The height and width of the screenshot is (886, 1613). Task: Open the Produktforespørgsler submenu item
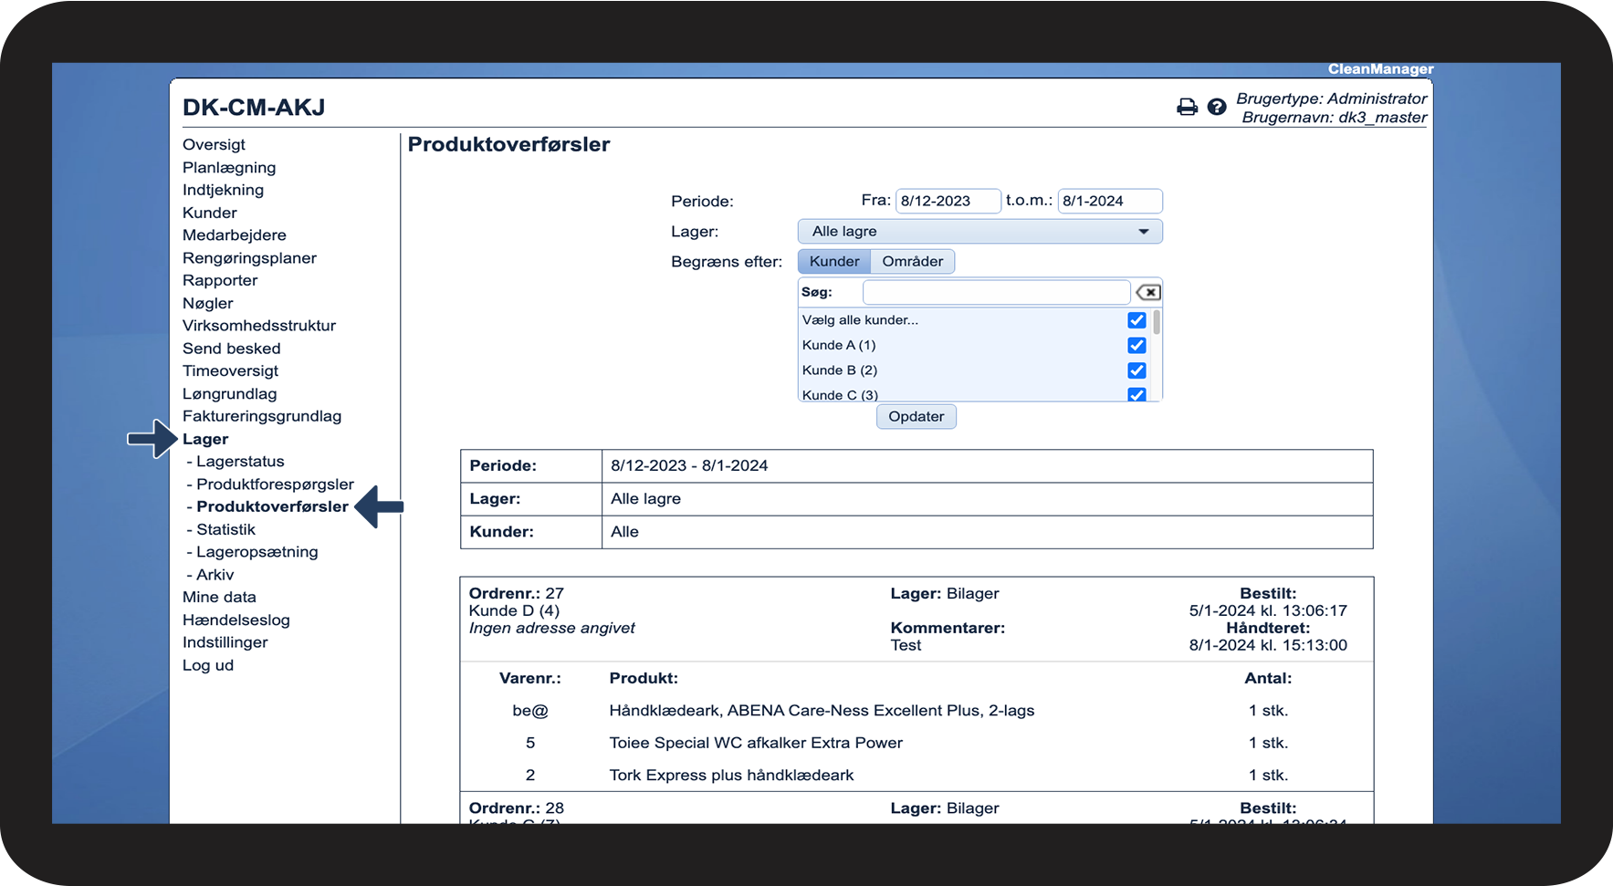(x=275, y=485)
